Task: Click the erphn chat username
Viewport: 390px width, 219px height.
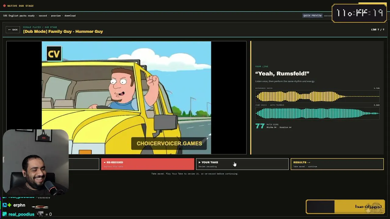Action: tap(19, 205)
